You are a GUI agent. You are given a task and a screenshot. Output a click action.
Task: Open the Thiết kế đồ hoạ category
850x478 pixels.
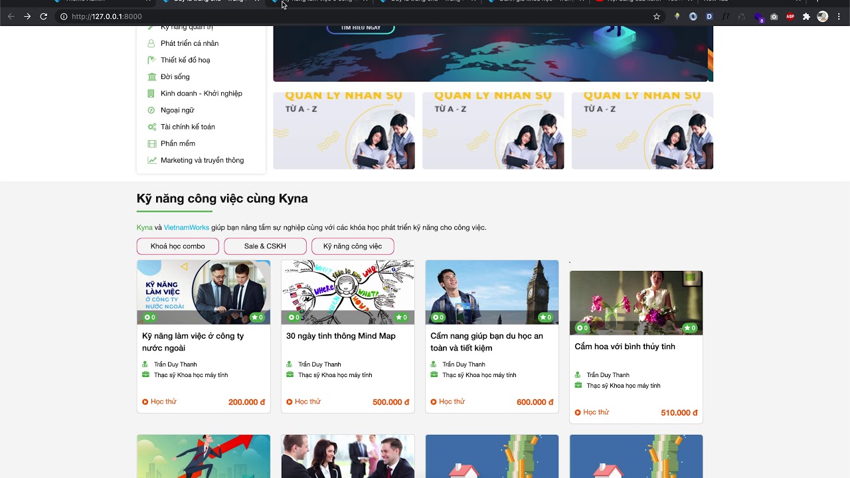185,60
